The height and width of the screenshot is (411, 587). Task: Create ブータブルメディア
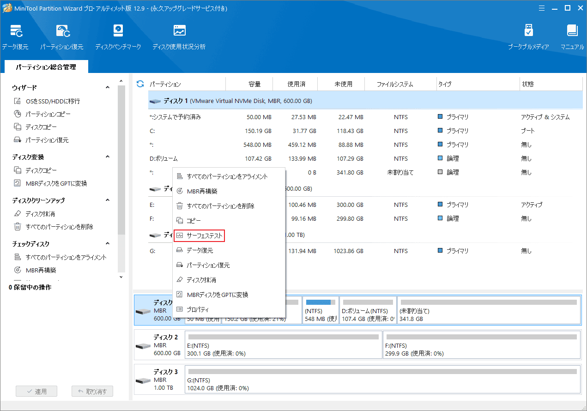[x=528, y=37]
